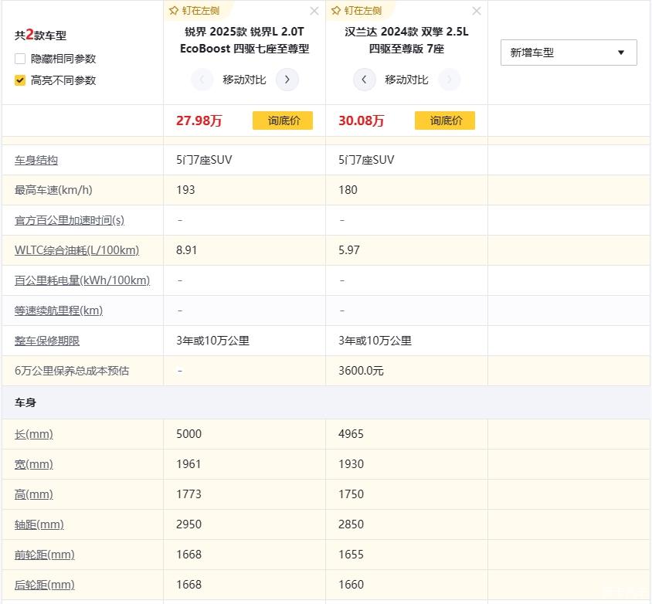The image size is (652, 604).
Task: Open the 长(mm) parameter link
Action: (x=34, y=434)
